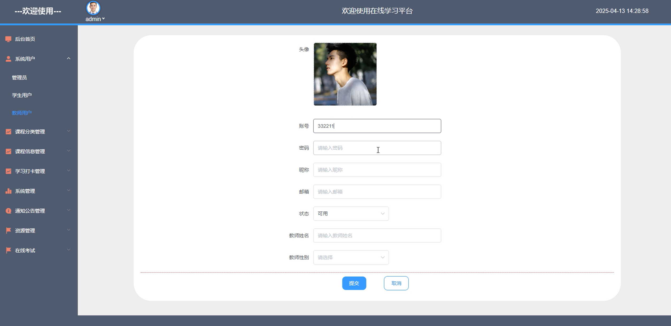Click the monitor icon beside 后台首页
The image size is (671, 326).
coord(8,39)
